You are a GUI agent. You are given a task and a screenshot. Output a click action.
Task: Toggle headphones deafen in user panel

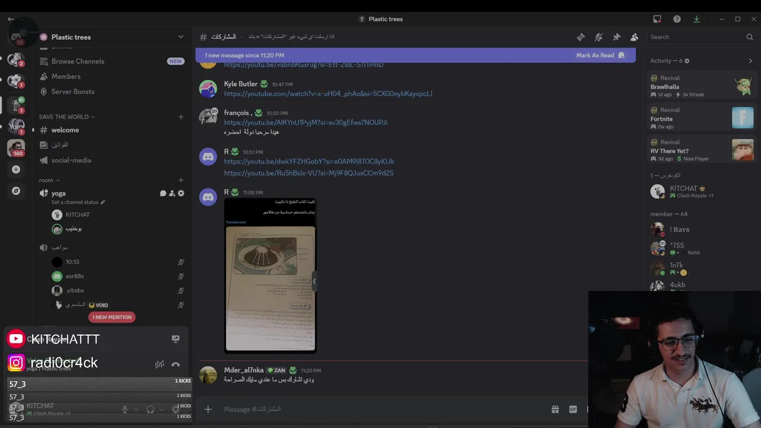(x=150, y=409)
